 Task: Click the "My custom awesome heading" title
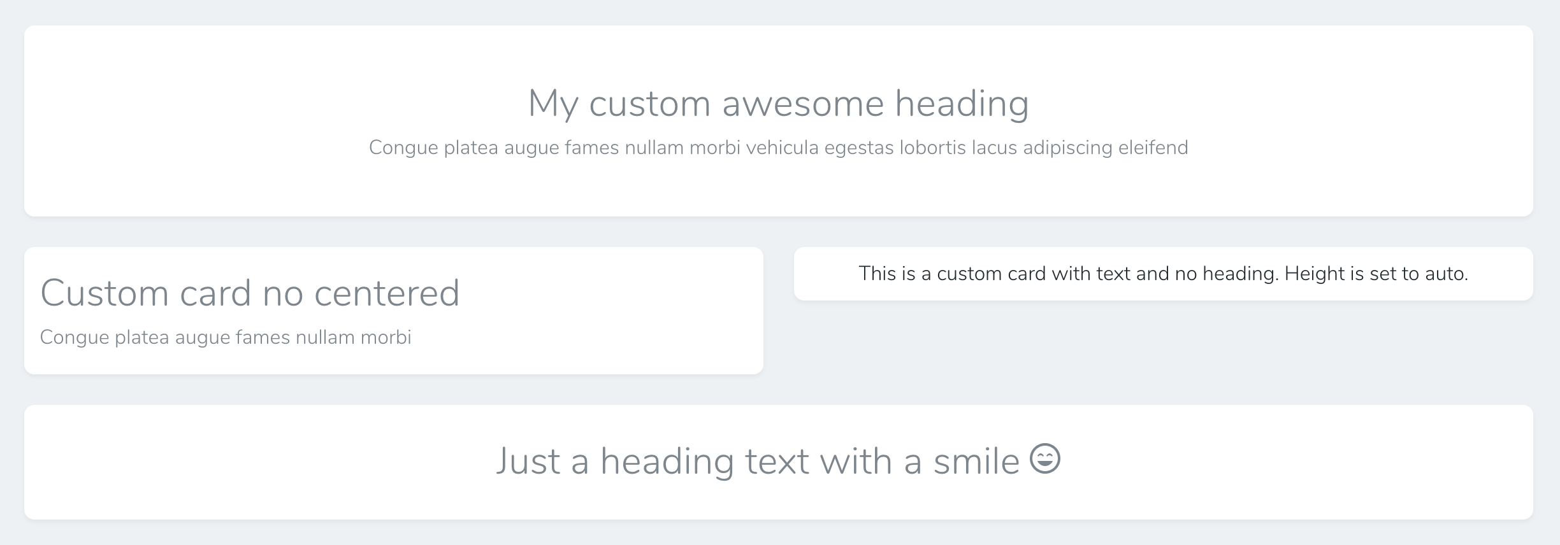click(778, 103)
